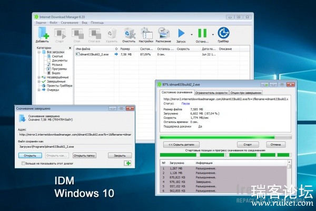The image size is (316, 211).
Task: Expand the Незавершённые tree node
Action: tap(39, 78)
